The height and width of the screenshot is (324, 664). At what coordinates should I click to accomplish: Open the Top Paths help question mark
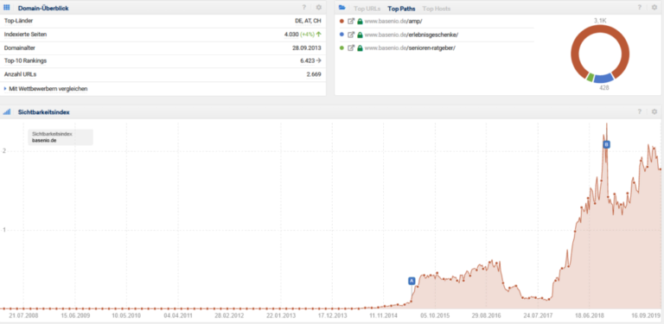pyautogui.click(x=640, y=8)
